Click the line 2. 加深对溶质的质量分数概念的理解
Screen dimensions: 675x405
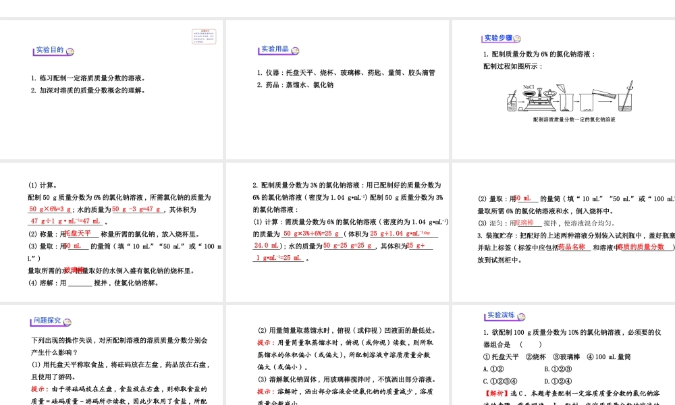[88, 90]
